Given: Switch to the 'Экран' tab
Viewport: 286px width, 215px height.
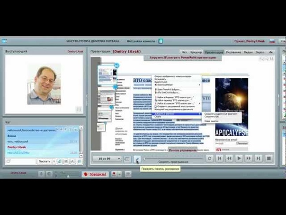Looking at the screenshot, I should click(x=260, y=52).
